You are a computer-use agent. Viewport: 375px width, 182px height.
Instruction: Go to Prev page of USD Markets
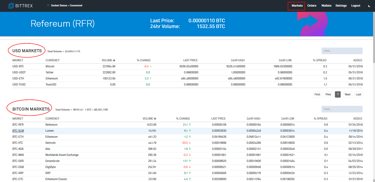tap(328, 94)
